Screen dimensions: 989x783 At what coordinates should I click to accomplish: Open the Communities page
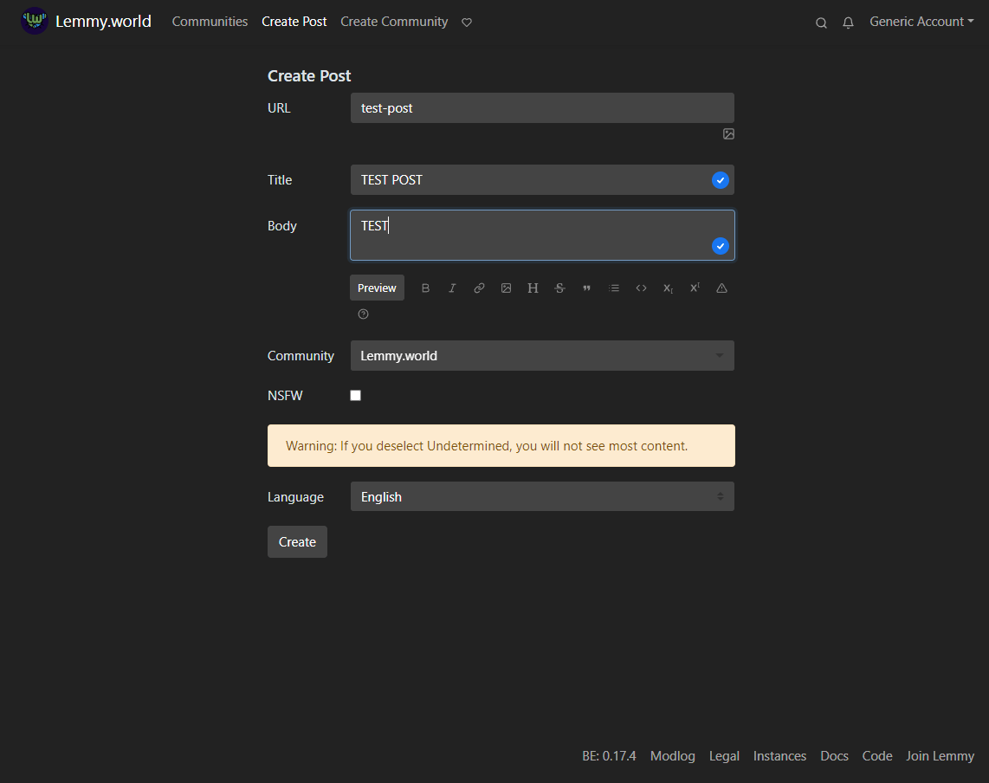click(x=210, y=21)
